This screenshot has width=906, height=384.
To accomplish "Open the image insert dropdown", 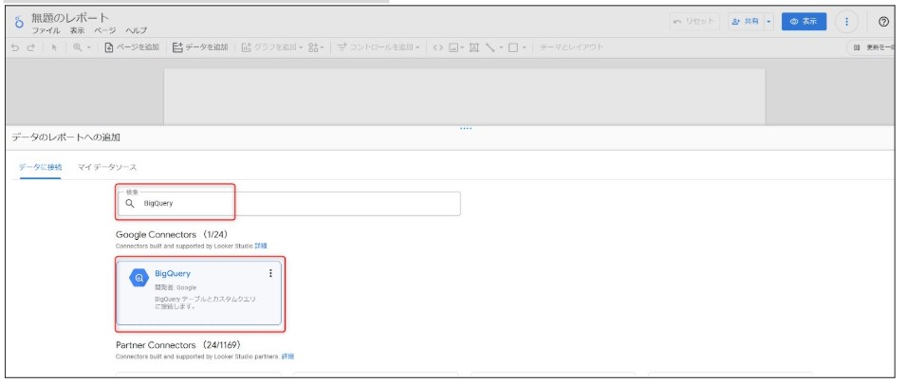I will (x=456, y=47).
